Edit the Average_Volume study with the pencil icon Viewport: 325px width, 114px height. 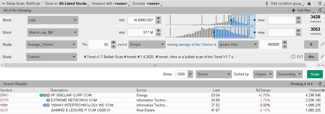[x=322, y=45]
